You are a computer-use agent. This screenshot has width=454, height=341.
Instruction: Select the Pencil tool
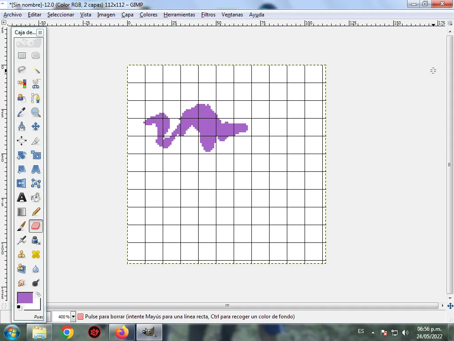coord(35,212)
